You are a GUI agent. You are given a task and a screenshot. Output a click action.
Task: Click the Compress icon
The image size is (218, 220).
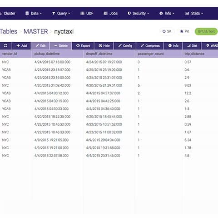tap(142, 45)
